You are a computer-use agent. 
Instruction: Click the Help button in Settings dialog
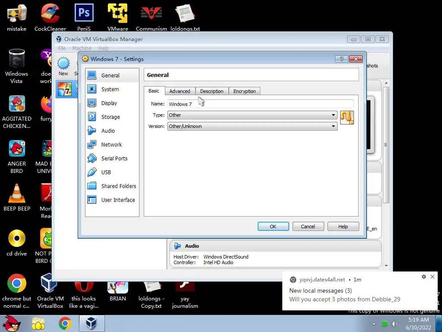click(x=343, y=227)
